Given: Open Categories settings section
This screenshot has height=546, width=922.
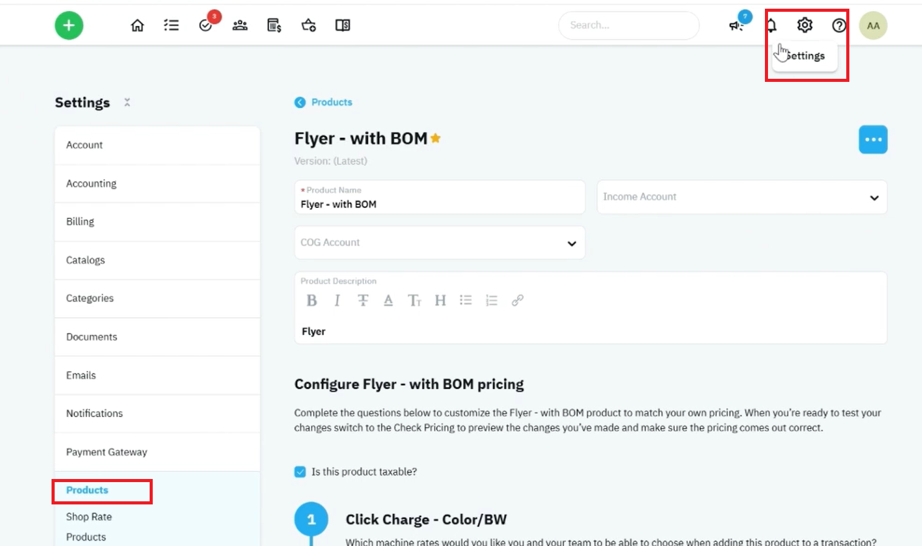Looking at the screenshot, I should 157,298.
